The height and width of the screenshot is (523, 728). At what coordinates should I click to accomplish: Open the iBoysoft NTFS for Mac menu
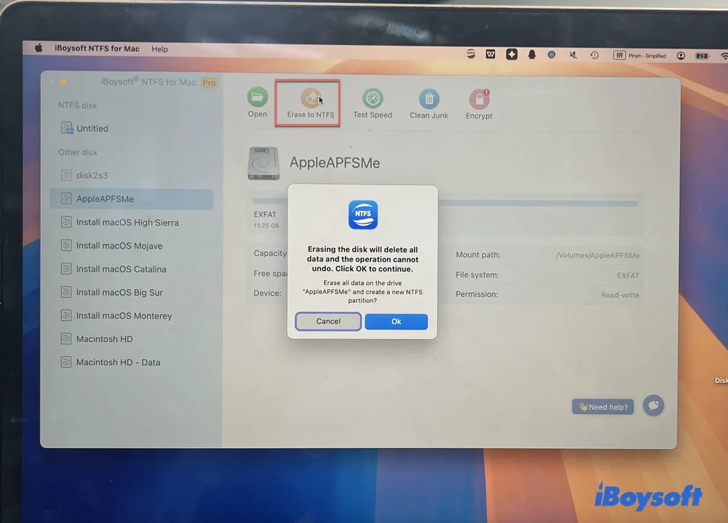[97, 49]
